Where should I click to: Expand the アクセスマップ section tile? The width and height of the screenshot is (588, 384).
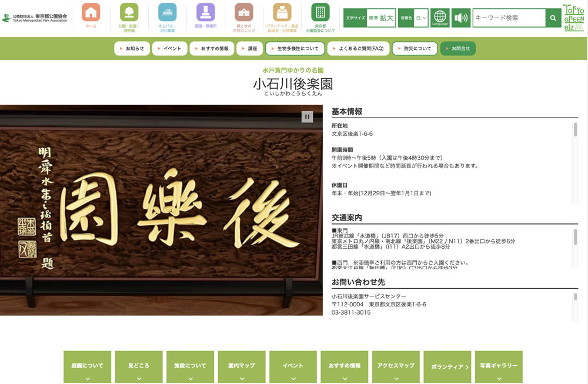click(396, 367)
